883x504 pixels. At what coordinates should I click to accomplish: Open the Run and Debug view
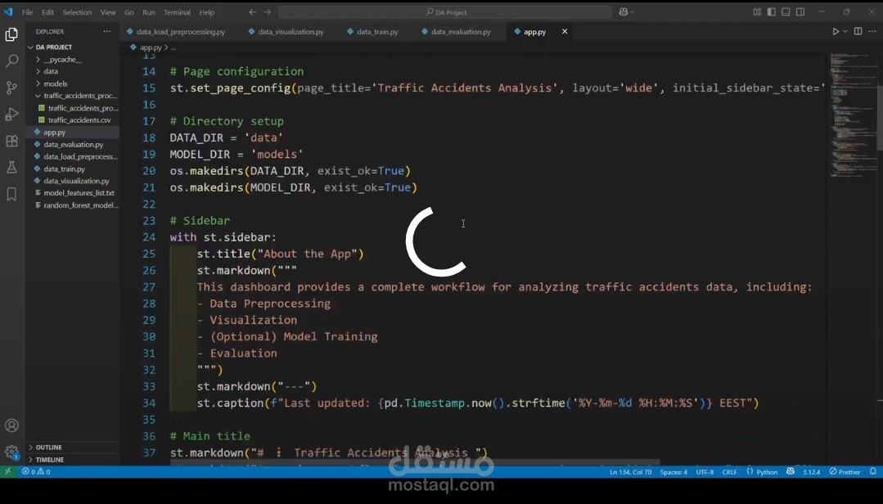coord(11,115)
